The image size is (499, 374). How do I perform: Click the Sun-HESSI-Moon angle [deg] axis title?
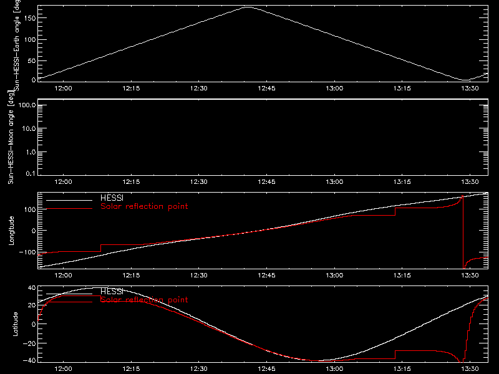(x=11, y=137)
